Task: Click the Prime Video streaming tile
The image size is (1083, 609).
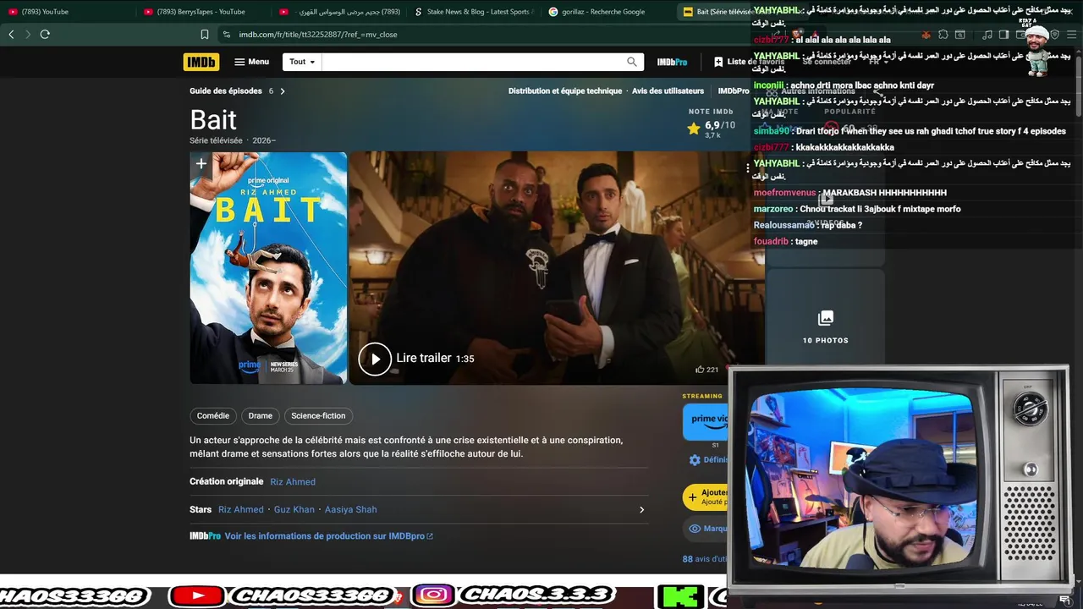Action: pos(706,421)
